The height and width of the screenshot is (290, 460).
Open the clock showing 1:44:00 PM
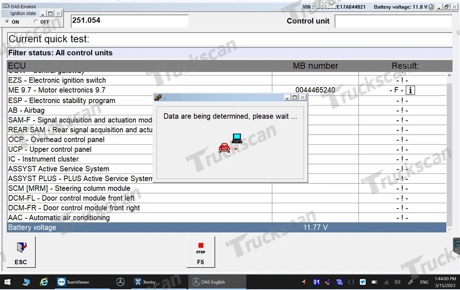(445, 279)
